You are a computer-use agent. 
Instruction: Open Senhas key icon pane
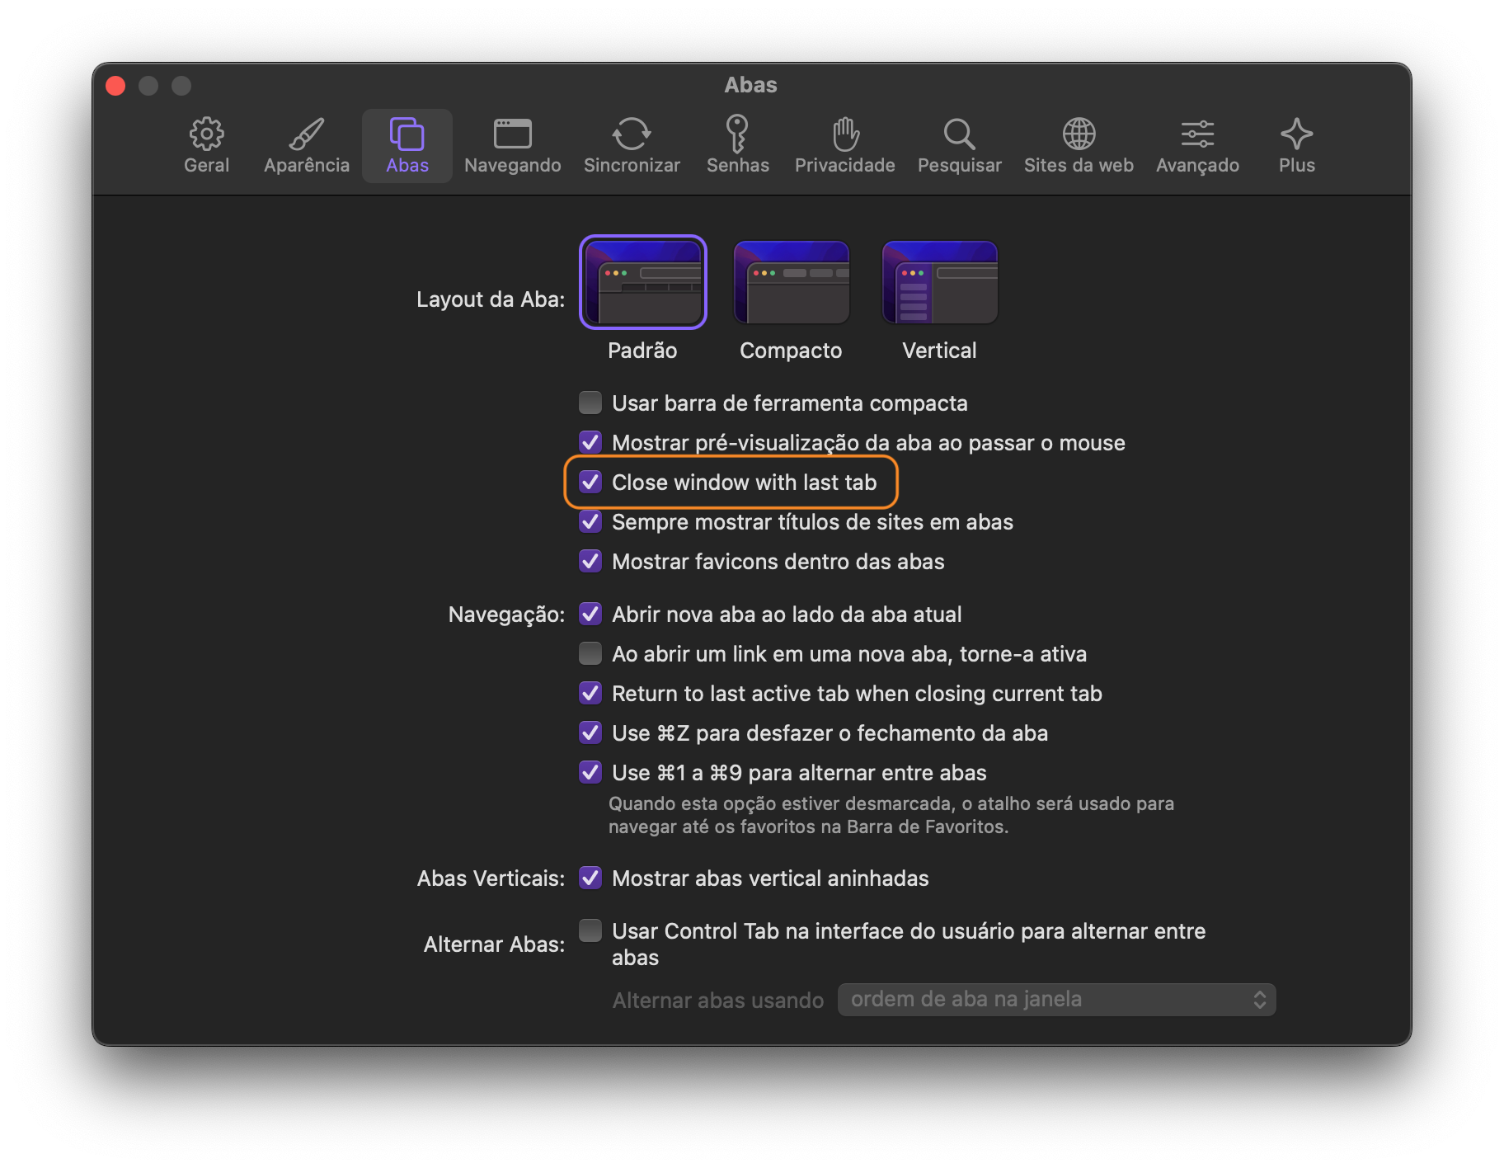coord(737,145)
